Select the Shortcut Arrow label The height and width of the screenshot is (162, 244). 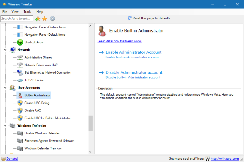(34, 42)
